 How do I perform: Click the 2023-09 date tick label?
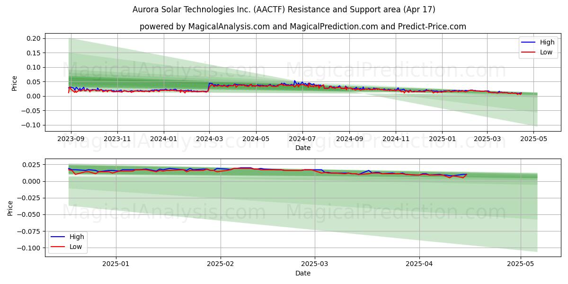(x=71, y=140)
